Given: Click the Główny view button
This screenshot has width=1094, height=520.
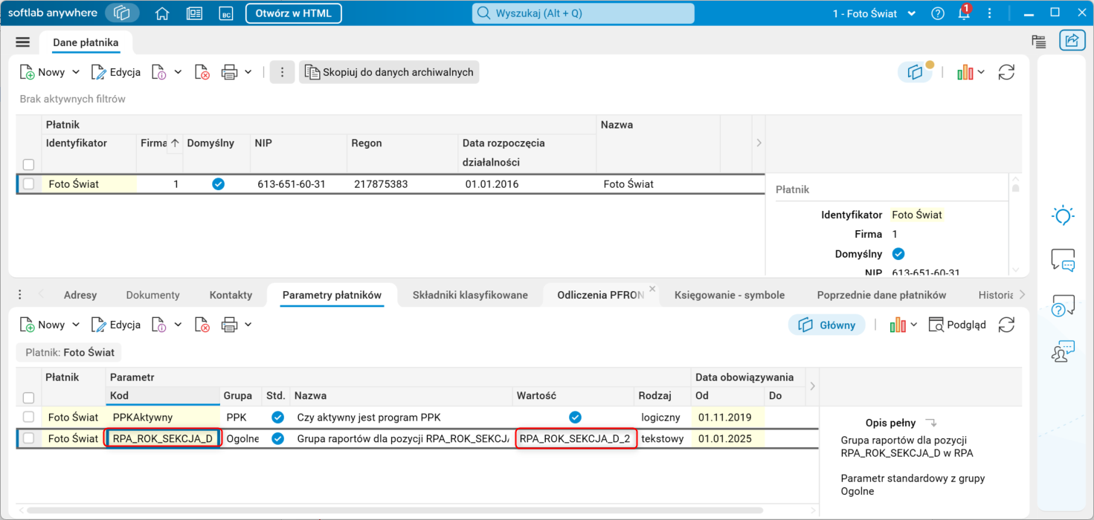Looking at the screenshot, I should (827, 325).
